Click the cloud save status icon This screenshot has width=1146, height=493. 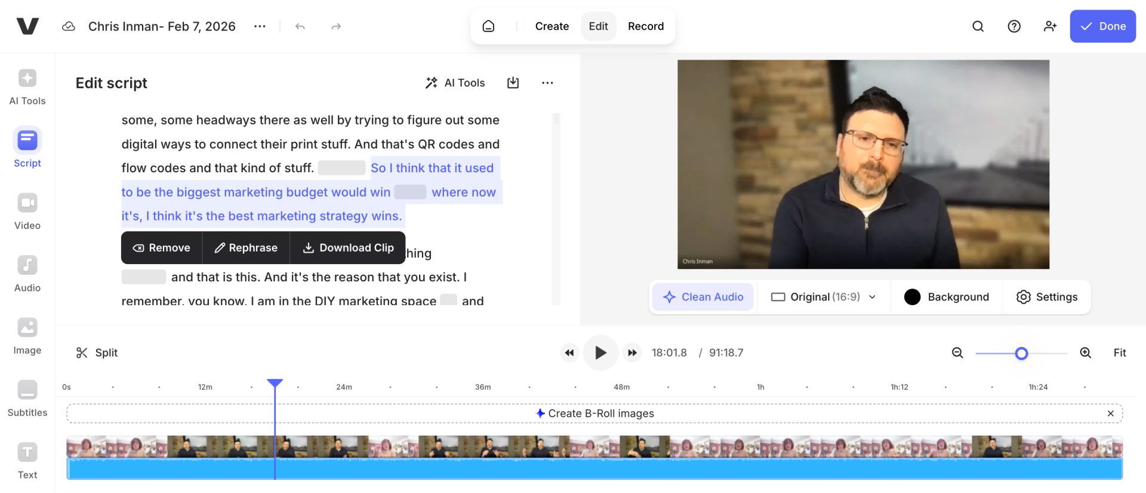click(x=69, y=26)
